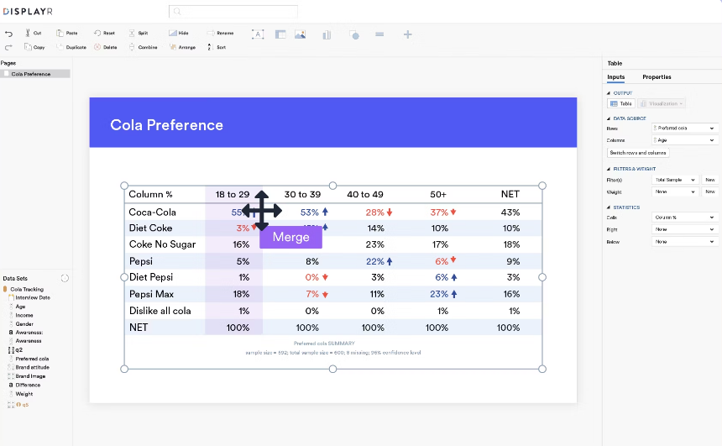This screenshot has height=446, width=722.
Task: Click the Redo arrow icon
Action: (8, 47)
